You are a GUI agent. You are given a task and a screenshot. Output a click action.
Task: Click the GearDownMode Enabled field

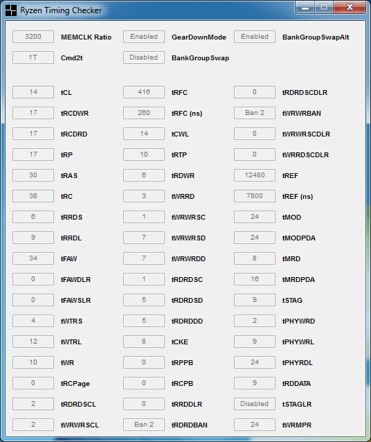(x=144, y=37)
